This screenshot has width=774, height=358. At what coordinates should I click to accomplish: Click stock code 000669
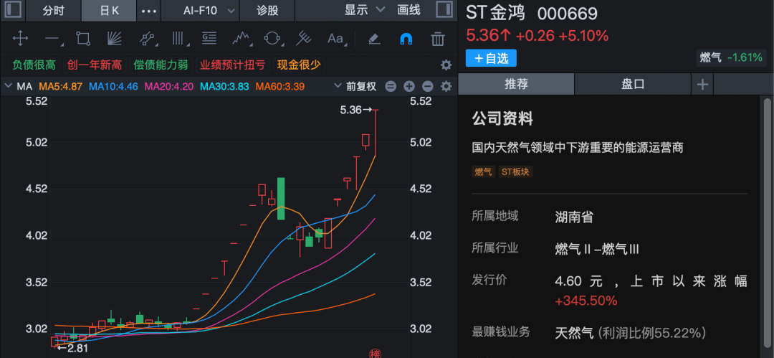tap(567, 14)
